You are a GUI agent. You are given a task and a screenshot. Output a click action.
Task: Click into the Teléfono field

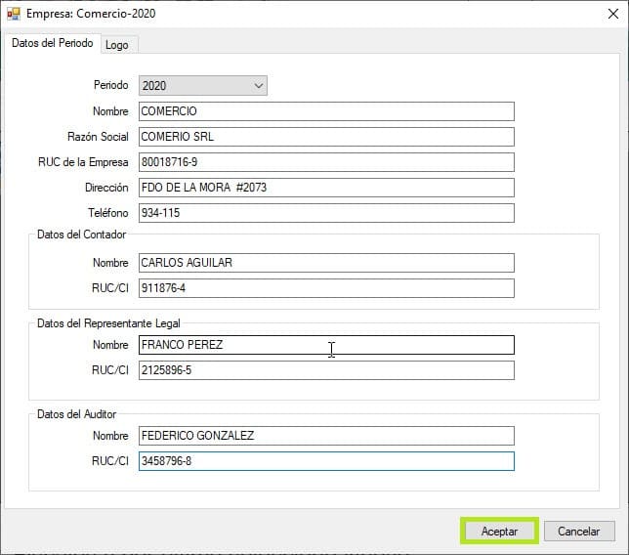point(326,213)
